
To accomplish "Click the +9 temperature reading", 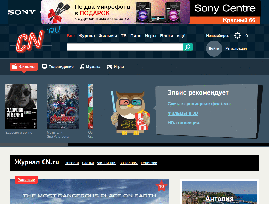I will point(245,36).
